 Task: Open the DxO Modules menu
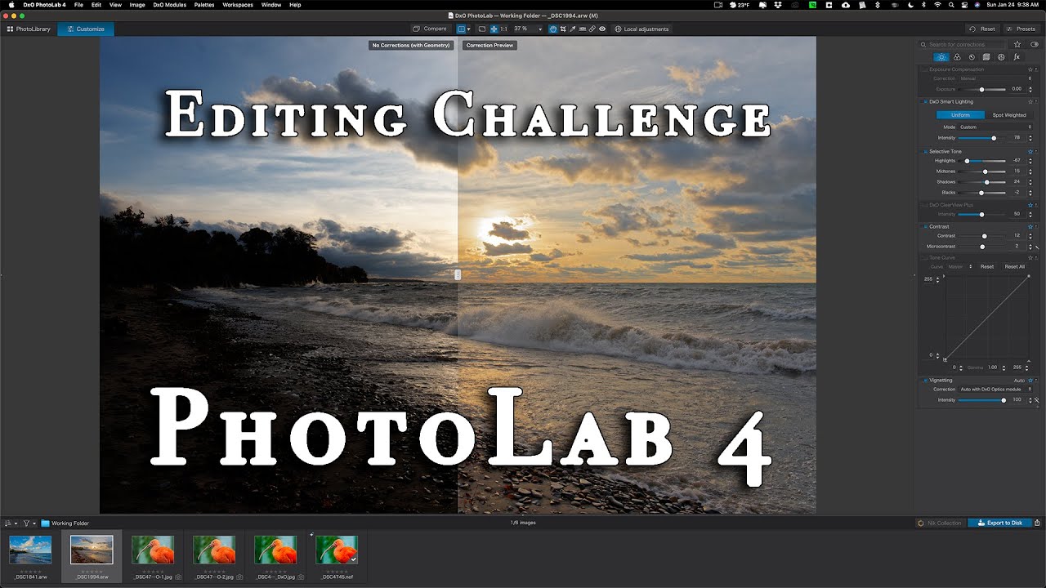170,5
